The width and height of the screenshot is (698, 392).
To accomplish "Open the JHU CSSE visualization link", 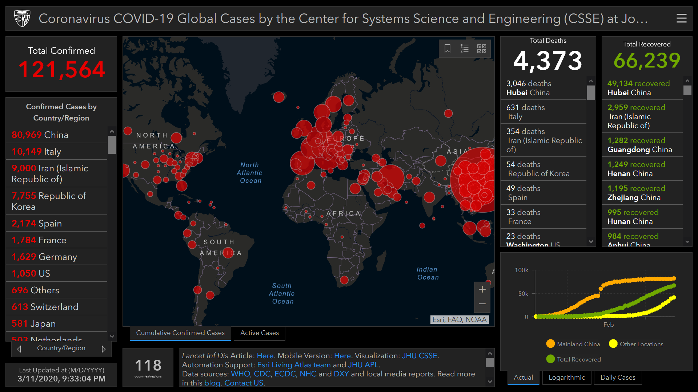I will (420, 356).
